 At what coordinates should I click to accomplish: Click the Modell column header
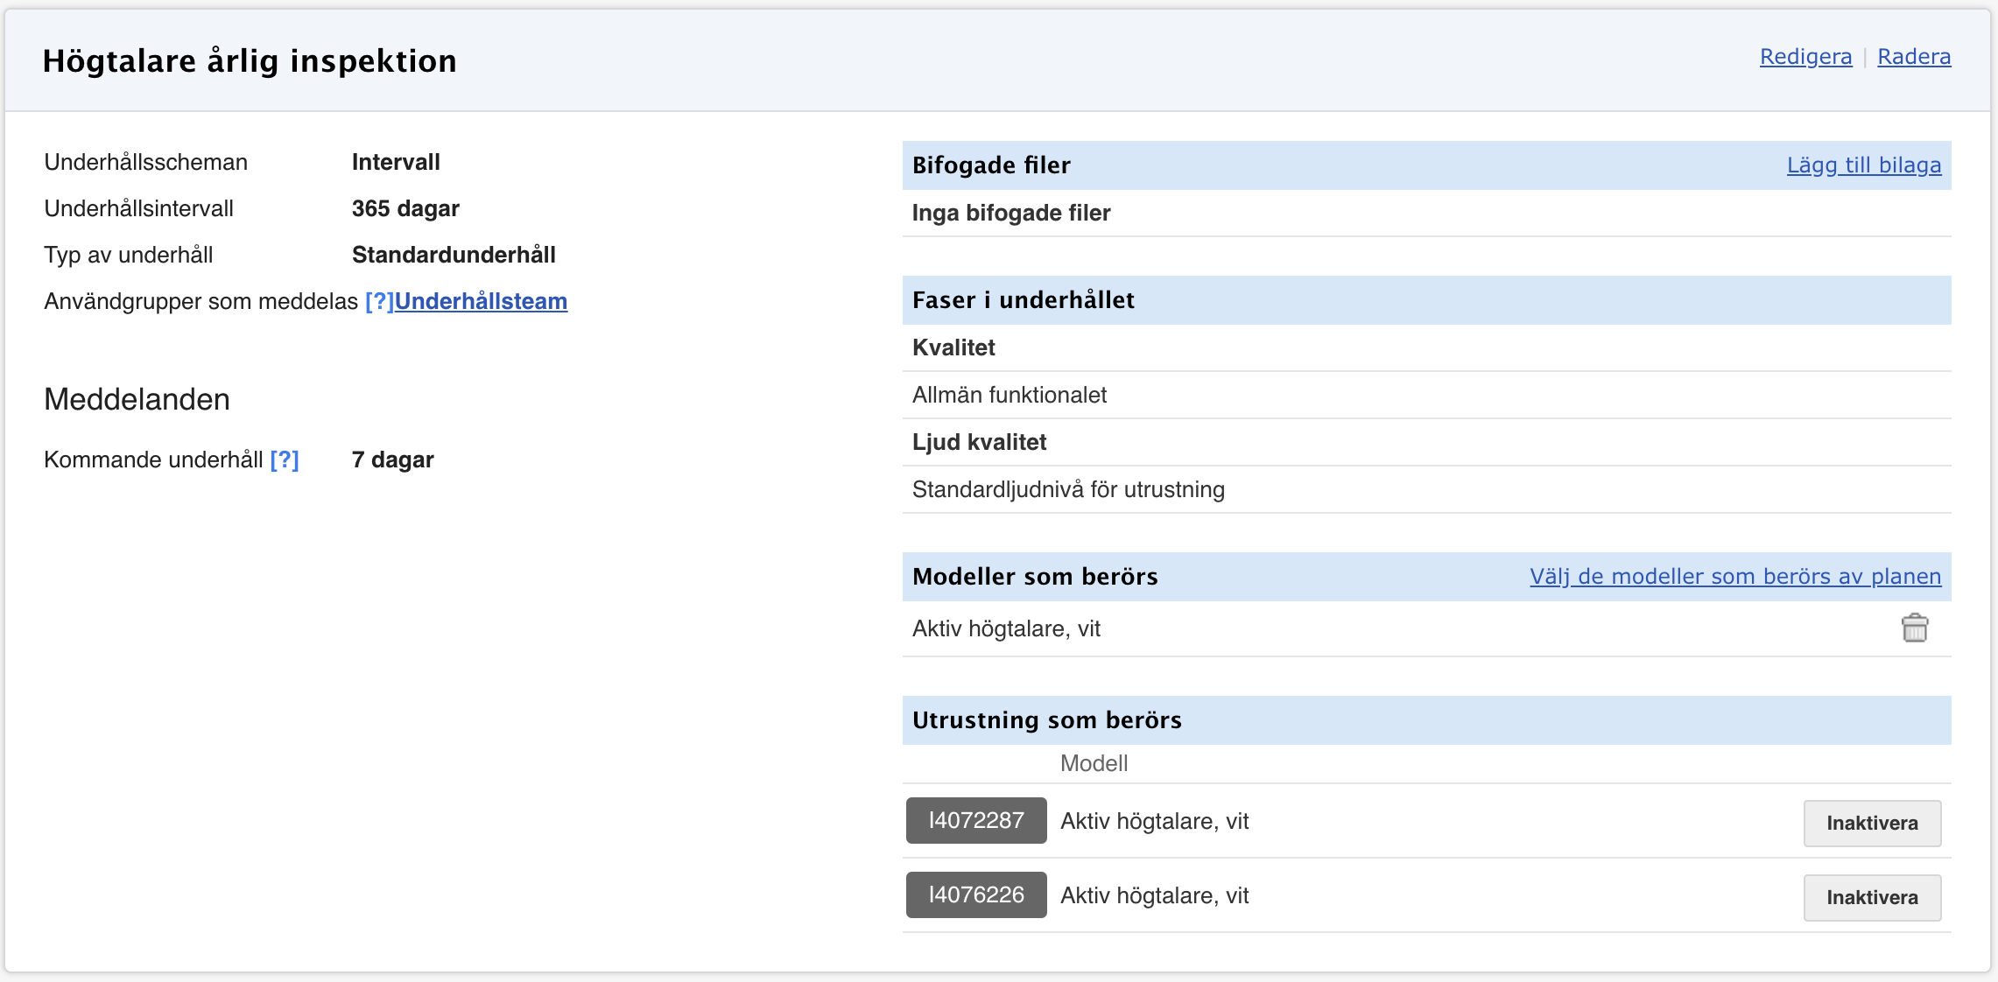pos(1094,764)
